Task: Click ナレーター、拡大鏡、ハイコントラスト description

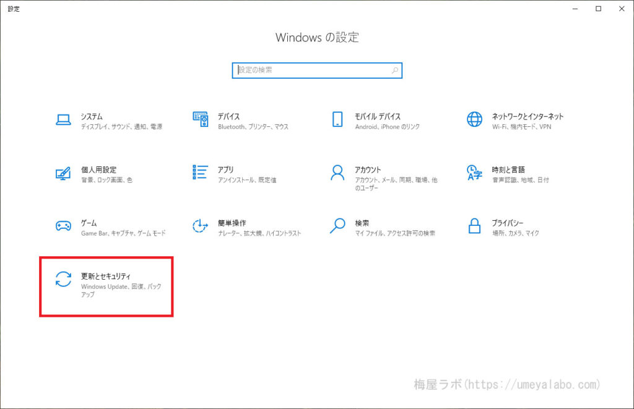Action: pyautogui.click(x=259, y=234)
